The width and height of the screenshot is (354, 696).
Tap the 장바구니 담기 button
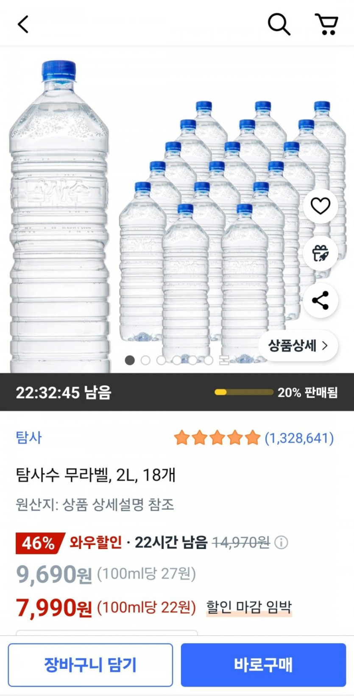90,665
